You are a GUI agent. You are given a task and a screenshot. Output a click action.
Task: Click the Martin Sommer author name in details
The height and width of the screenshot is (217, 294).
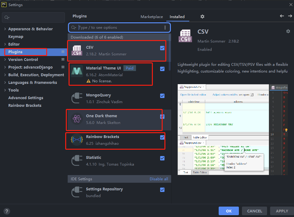pos(211,41)
